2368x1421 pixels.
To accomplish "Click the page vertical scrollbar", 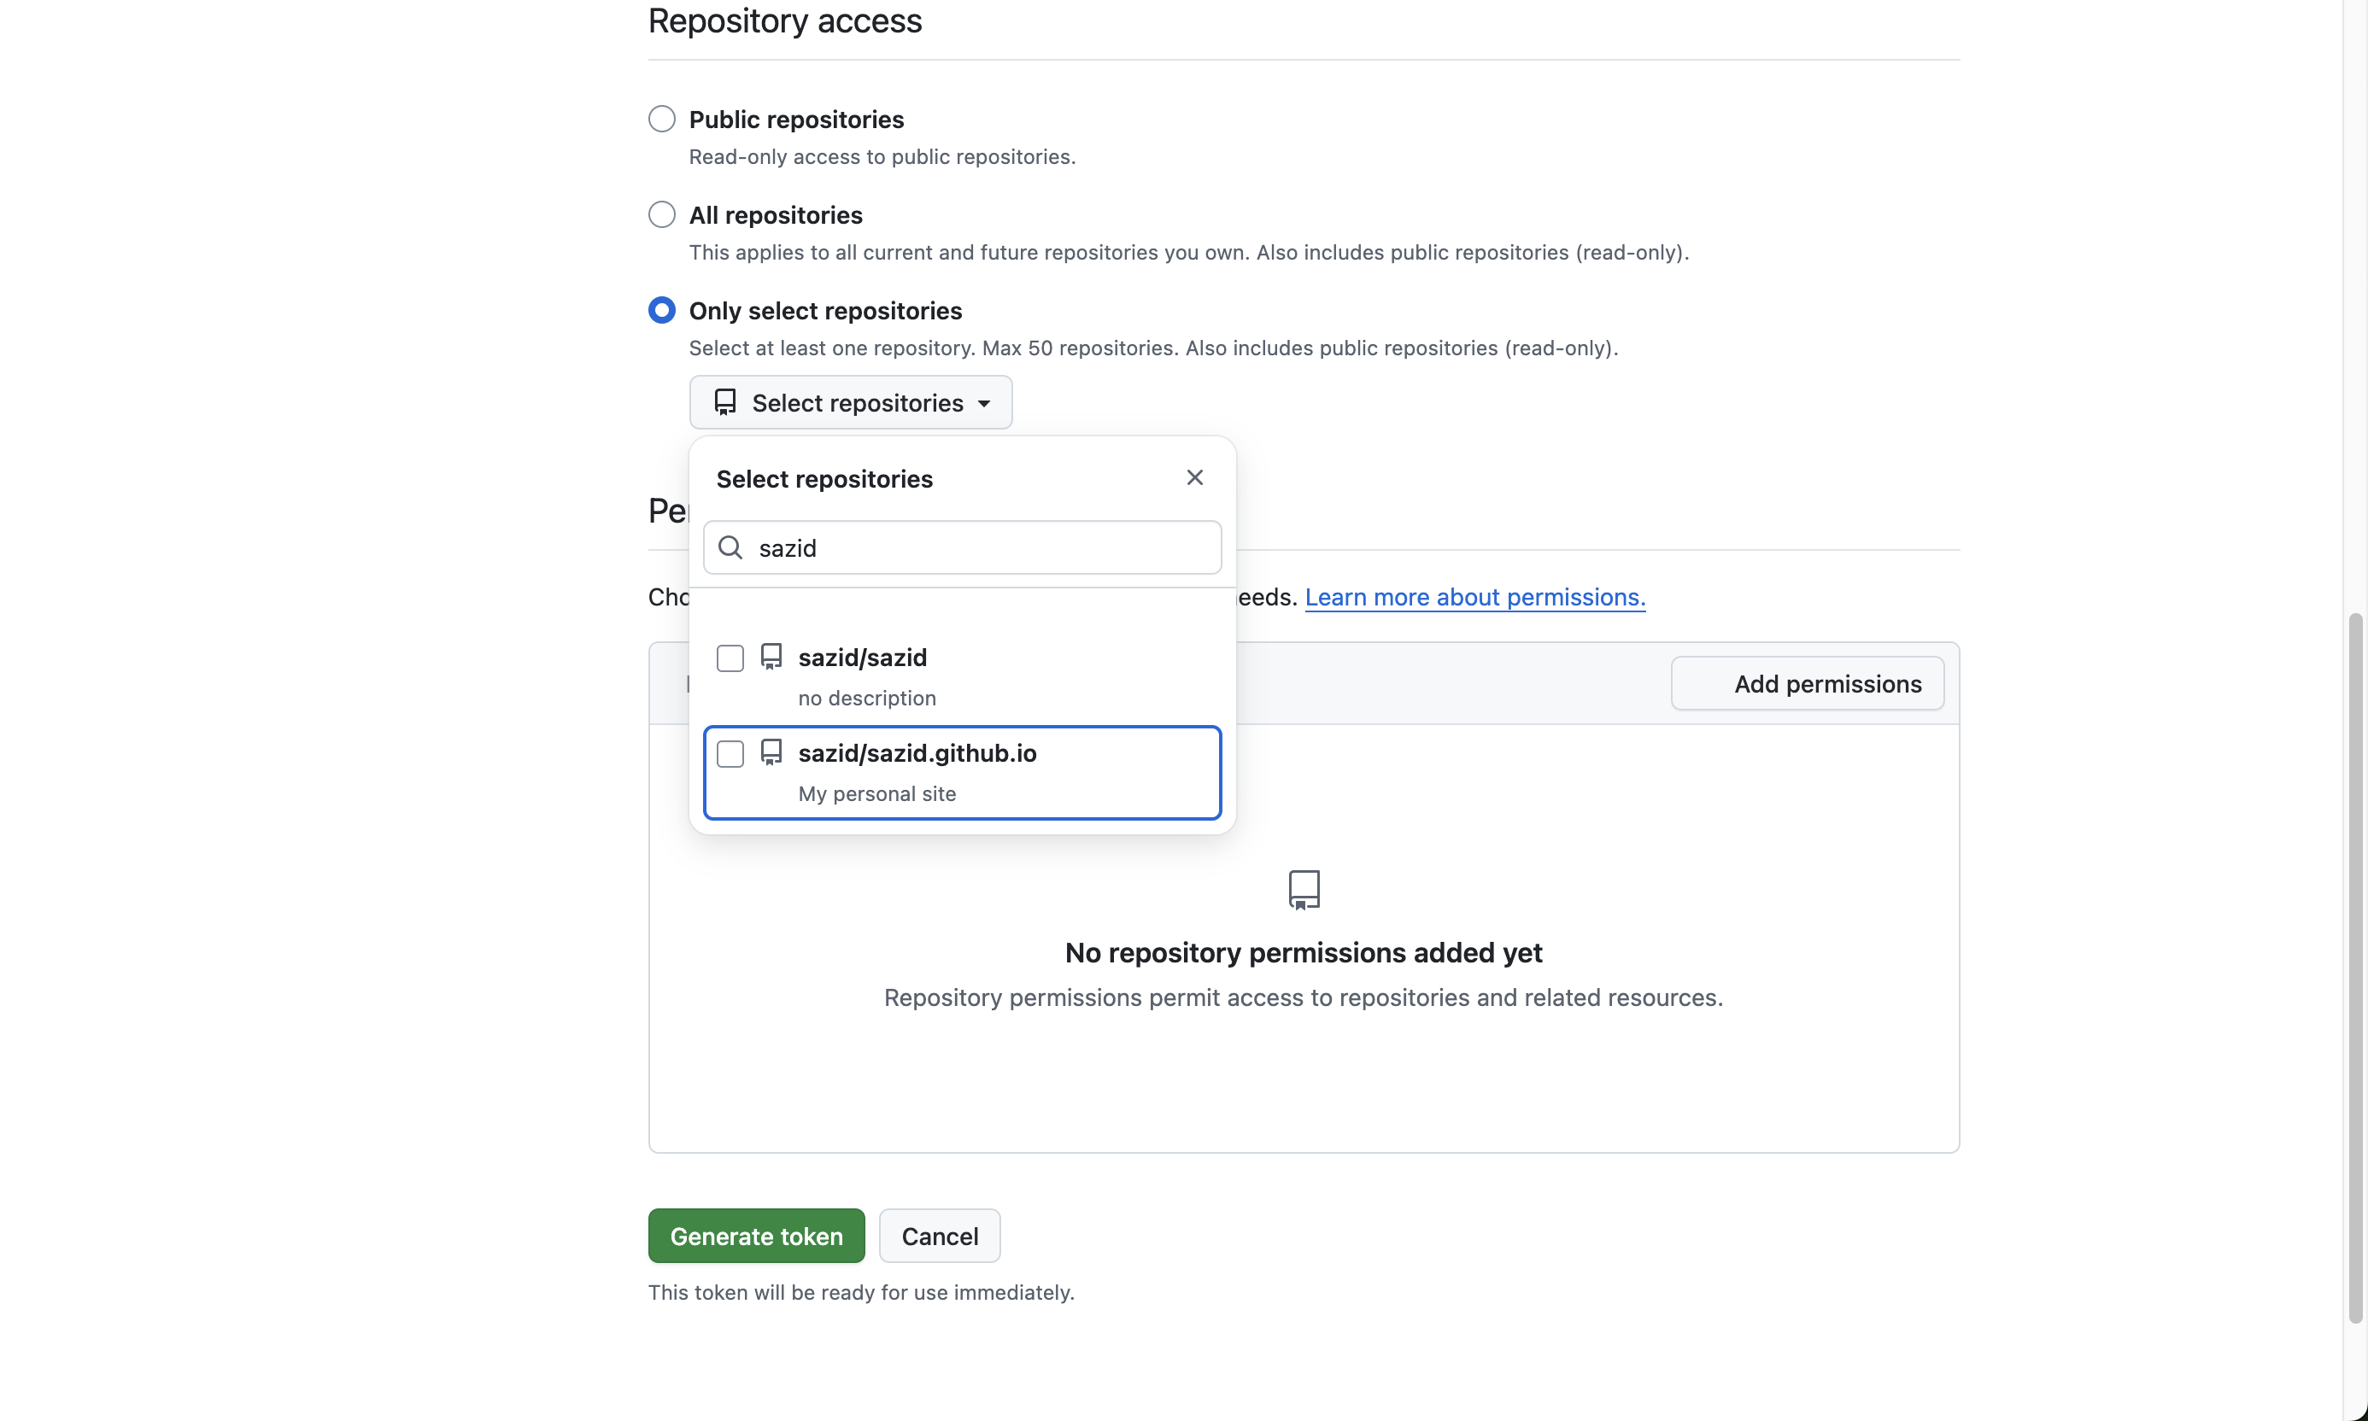I will (2355, 968).
